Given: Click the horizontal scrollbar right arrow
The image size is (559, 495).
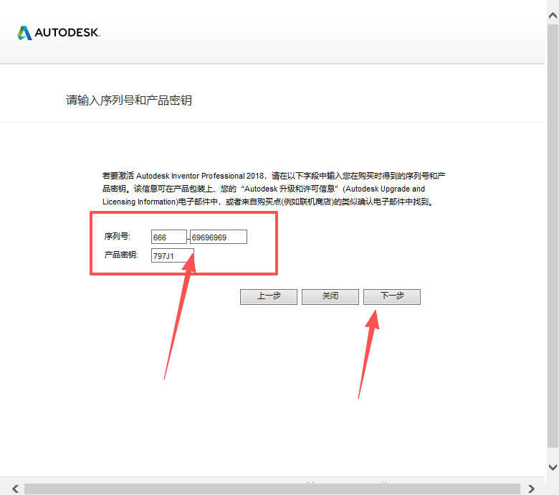Looking at the screenshot, I should [532, 489].
